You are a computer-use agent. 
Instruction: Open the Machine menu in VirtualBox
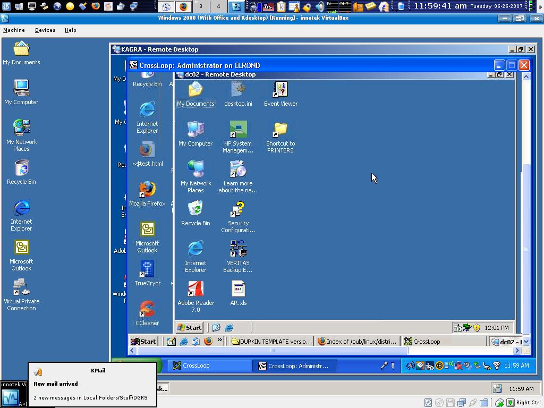pyautogui.click(x=14, y=30)
